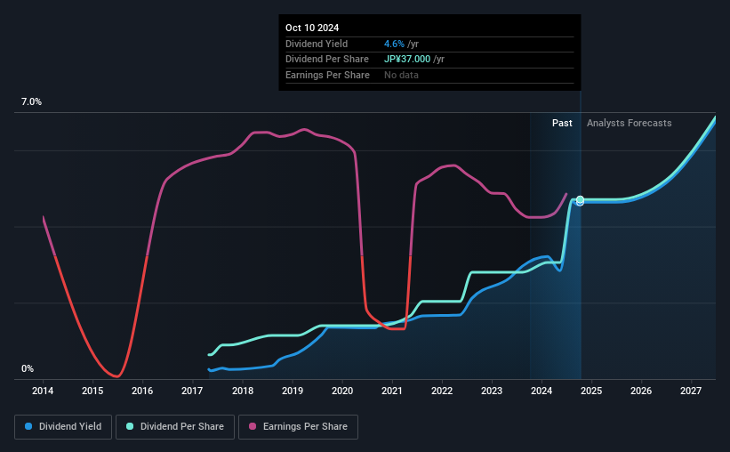Viewport: 730px width, 452px height.
Task: Click the JP¥37.000 dividend per share value
Action: [407, 60]
